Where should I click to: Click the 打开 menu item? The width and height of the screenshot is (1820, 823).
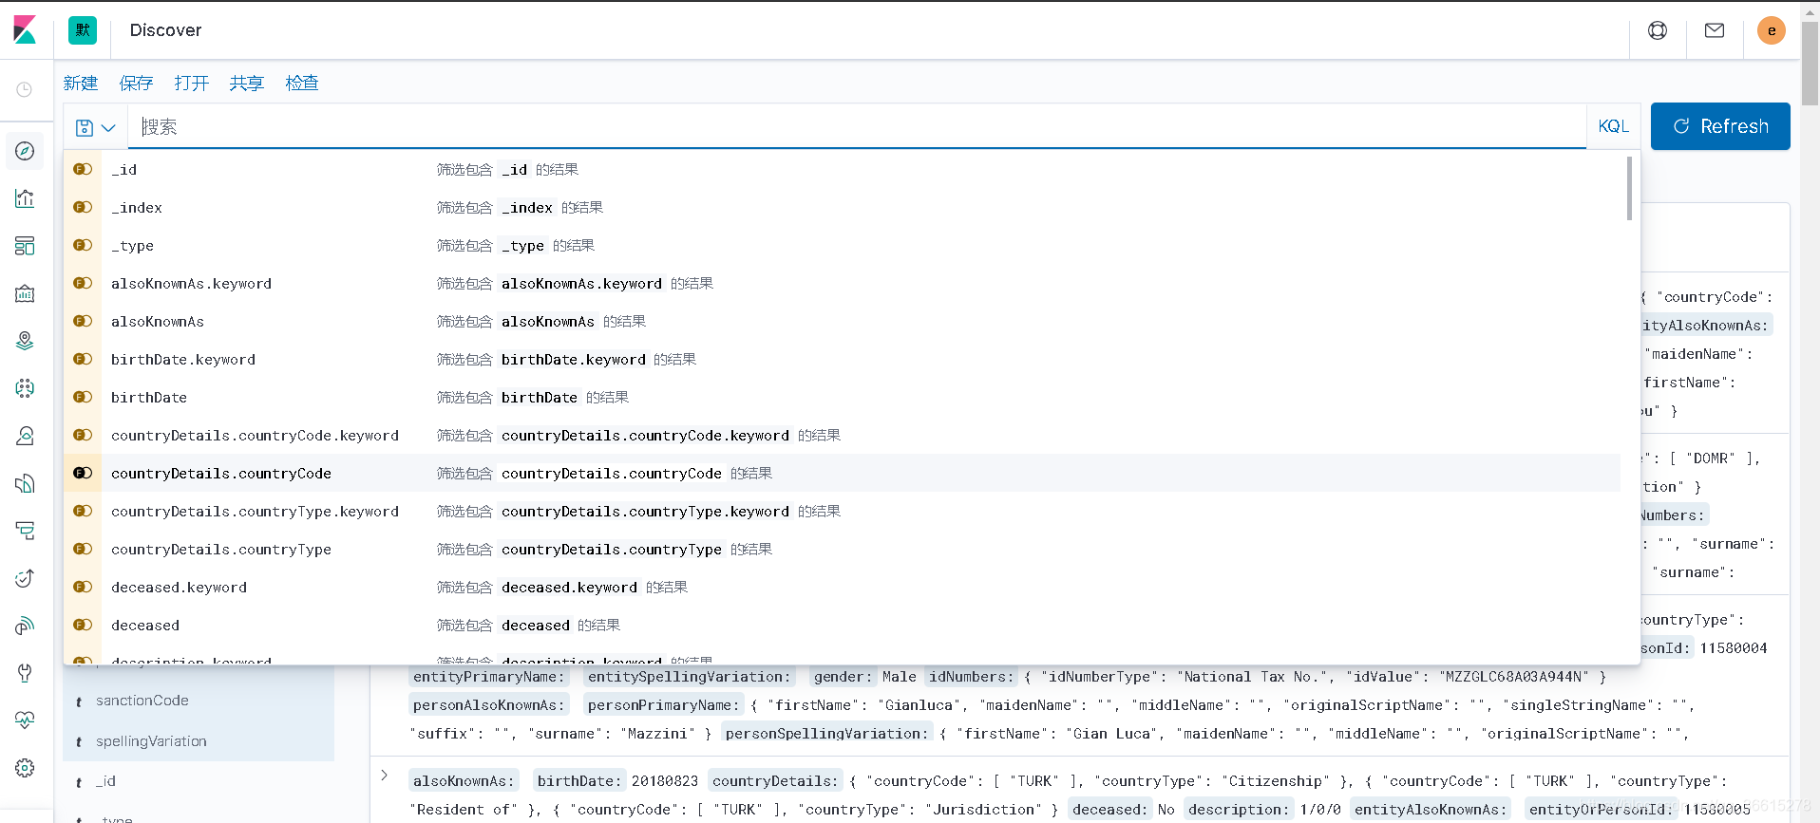(192, 84)
